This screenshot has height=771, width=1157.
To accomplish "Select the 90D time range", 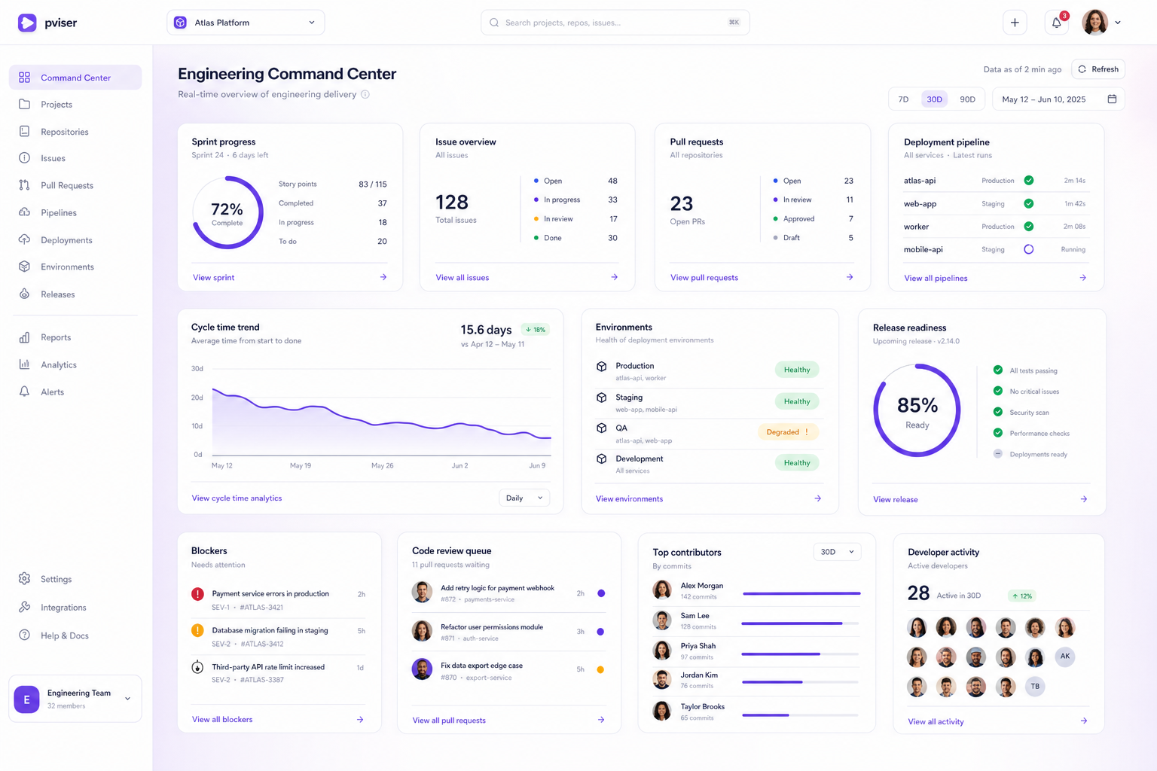I will (967, 99).
